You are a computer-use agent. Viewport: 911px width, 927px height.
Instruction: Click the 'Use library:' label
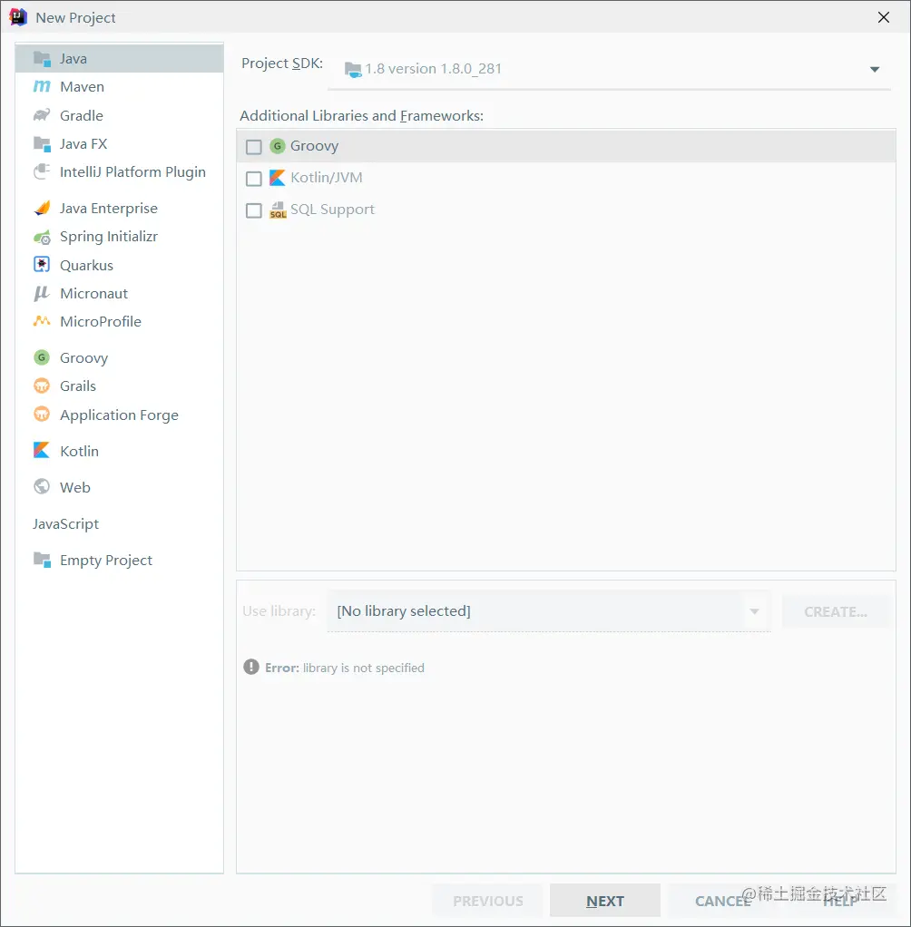(x=279, y=610)
